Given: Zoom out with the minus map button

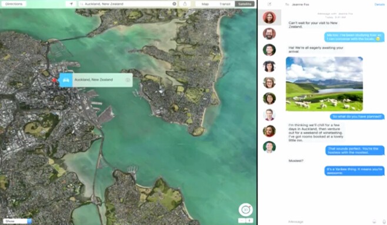Looking at the screenshot, I should coord(242,220).
